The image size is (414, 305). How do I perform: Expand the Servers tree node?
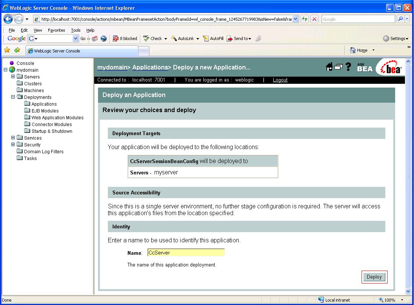point(13,77)
